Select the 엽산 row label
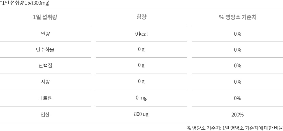 [x=45, y=115]
